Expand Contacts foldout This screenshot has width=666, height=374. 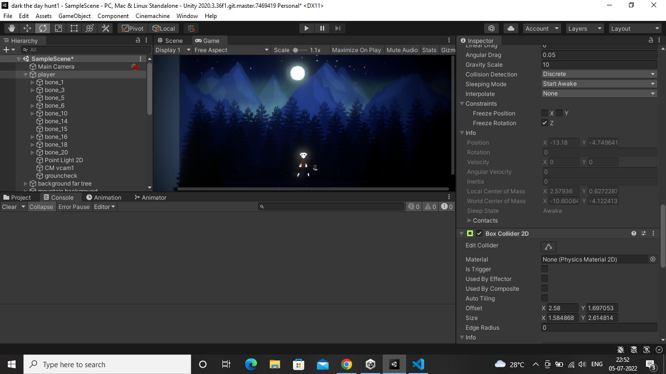click(470, 221)
